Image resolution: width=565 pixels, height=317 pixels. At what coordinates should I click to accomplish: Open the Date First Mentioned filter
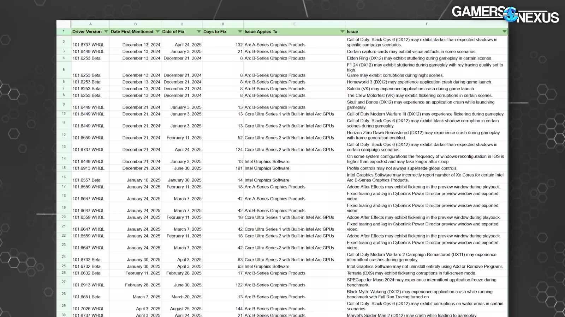(x=157, y=32)
